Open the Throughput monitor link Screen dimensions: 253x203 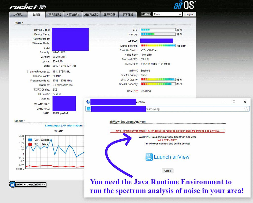coord(52,126)
